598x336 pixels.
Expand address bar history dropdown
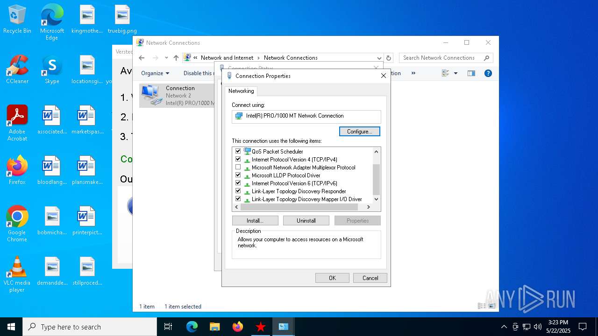[379, 58]
